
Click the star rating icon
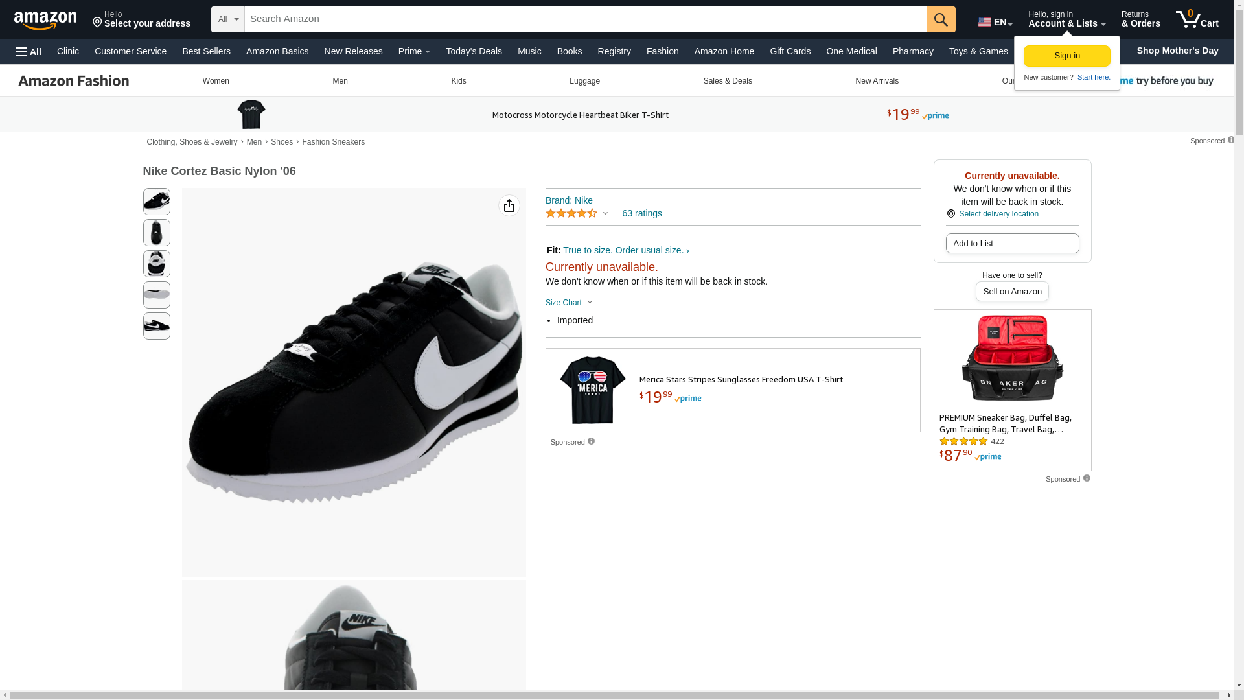coord(571,213)
